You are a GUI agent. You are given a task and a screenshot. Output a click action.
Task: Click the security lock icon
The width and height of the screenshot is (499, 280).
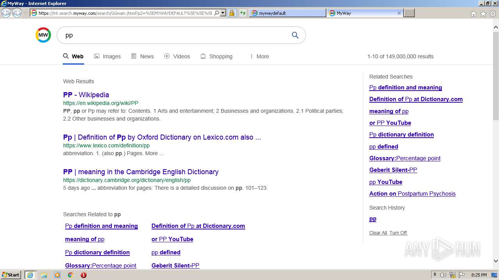(x=232, y=13)
